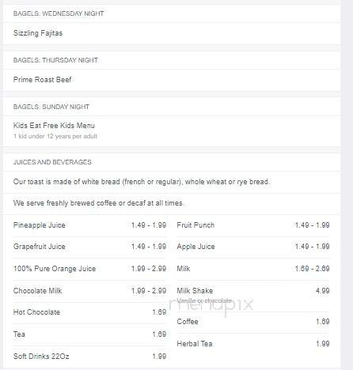Click the menupix watermark logo

tap(211, 305)
